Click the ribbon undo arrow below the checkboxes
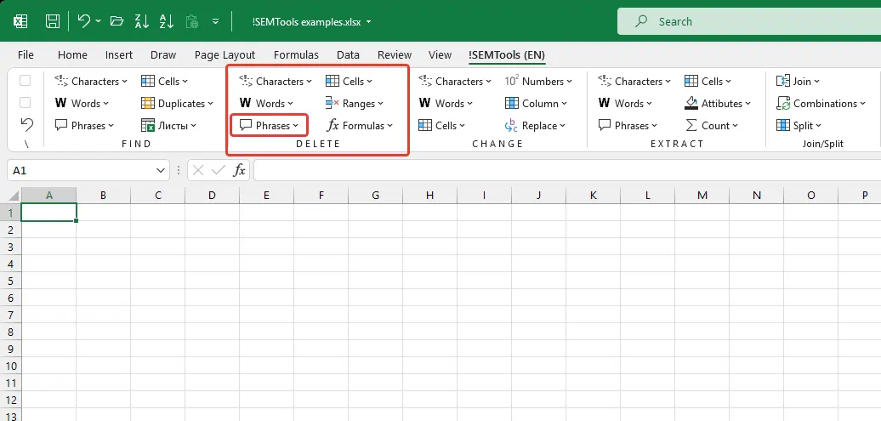The image size is (881, 421). pos(26,123)
